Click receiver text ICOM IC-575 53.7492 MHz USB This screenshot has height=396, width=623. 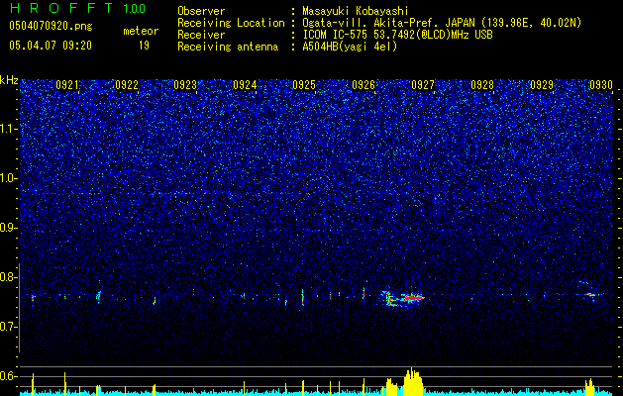tap(397, 35)
